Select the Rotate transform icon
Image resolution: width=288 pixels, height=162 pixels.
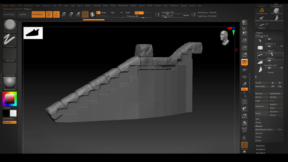78,14
